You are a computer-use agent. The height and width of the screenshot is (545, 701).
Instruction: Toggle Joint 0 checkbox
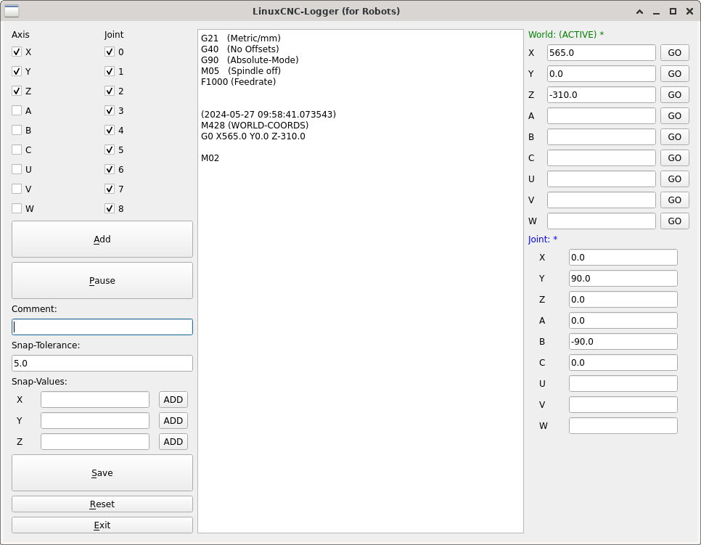point(110,52)
